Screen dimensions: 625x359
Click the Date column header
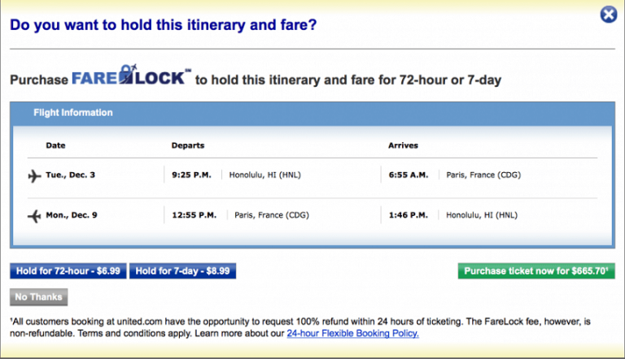coord(55,145)
